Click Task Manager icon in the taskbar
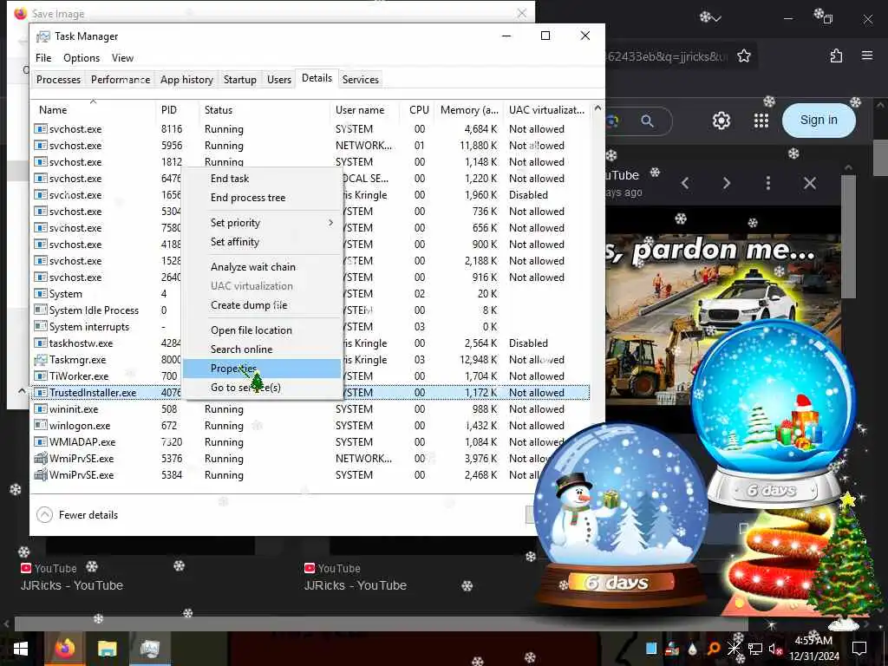 coord(149,649)
